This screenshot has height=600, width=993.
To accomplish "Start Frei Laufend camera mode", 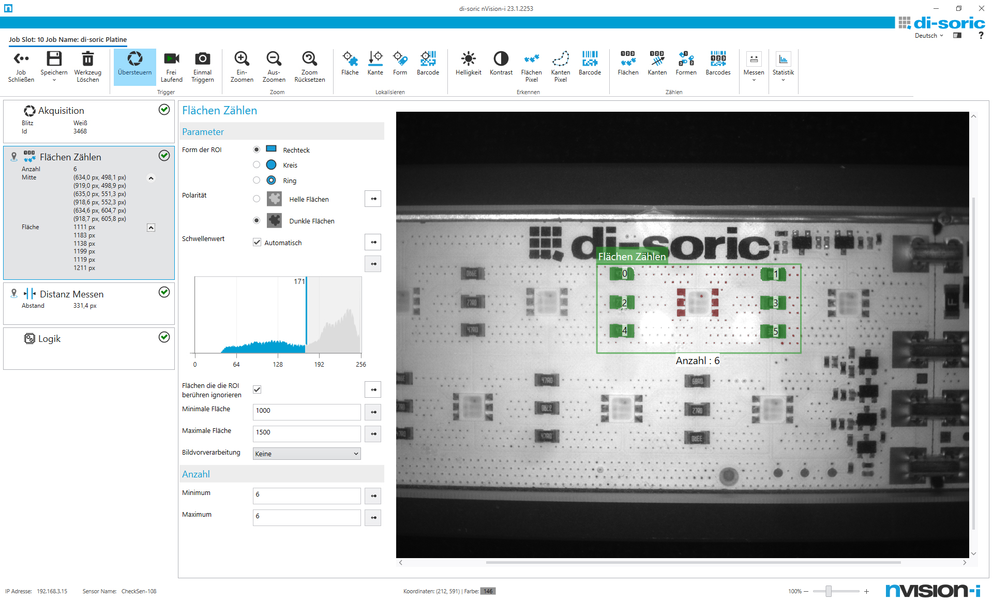I will pyautogui.click(x=171, y=67).
